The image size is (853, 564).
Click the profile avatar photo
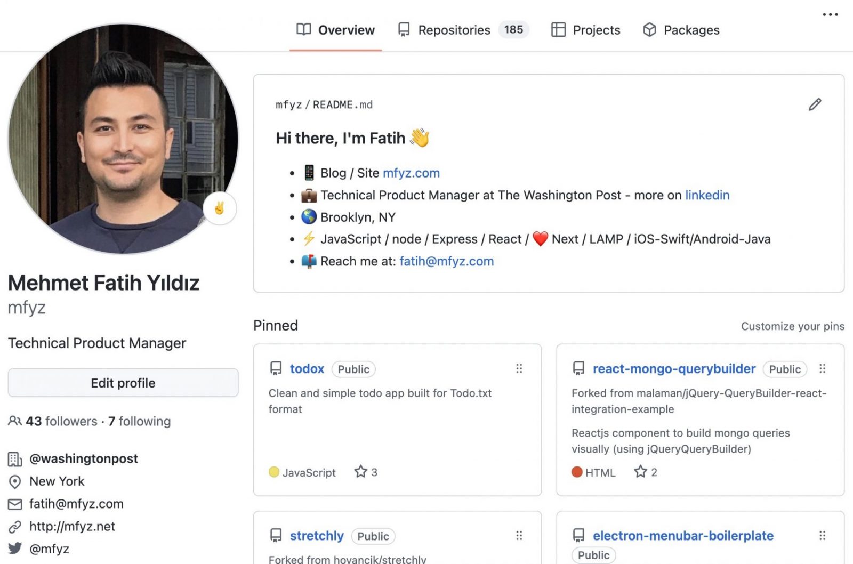coord(123,139)
